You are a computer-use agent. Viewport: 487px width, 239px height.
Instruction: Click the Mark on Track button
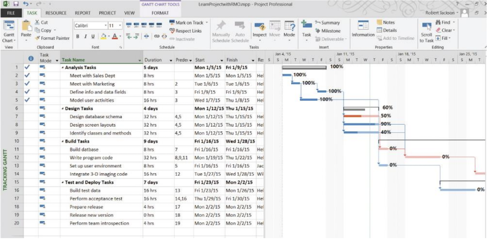(x=189, y=23)
